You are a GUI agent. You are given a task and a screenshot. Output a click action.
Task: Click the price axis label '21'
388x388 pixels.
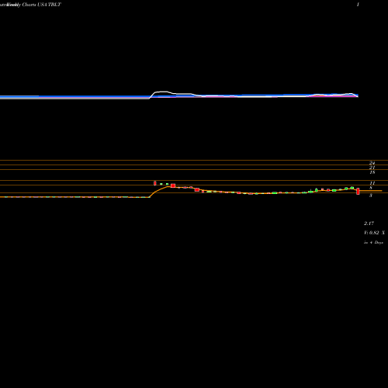(372, 168)
